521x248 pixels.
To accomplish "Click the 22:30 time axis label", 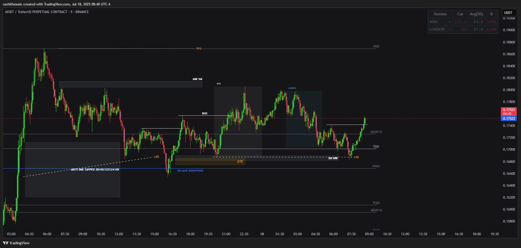I will pos(244,234).
